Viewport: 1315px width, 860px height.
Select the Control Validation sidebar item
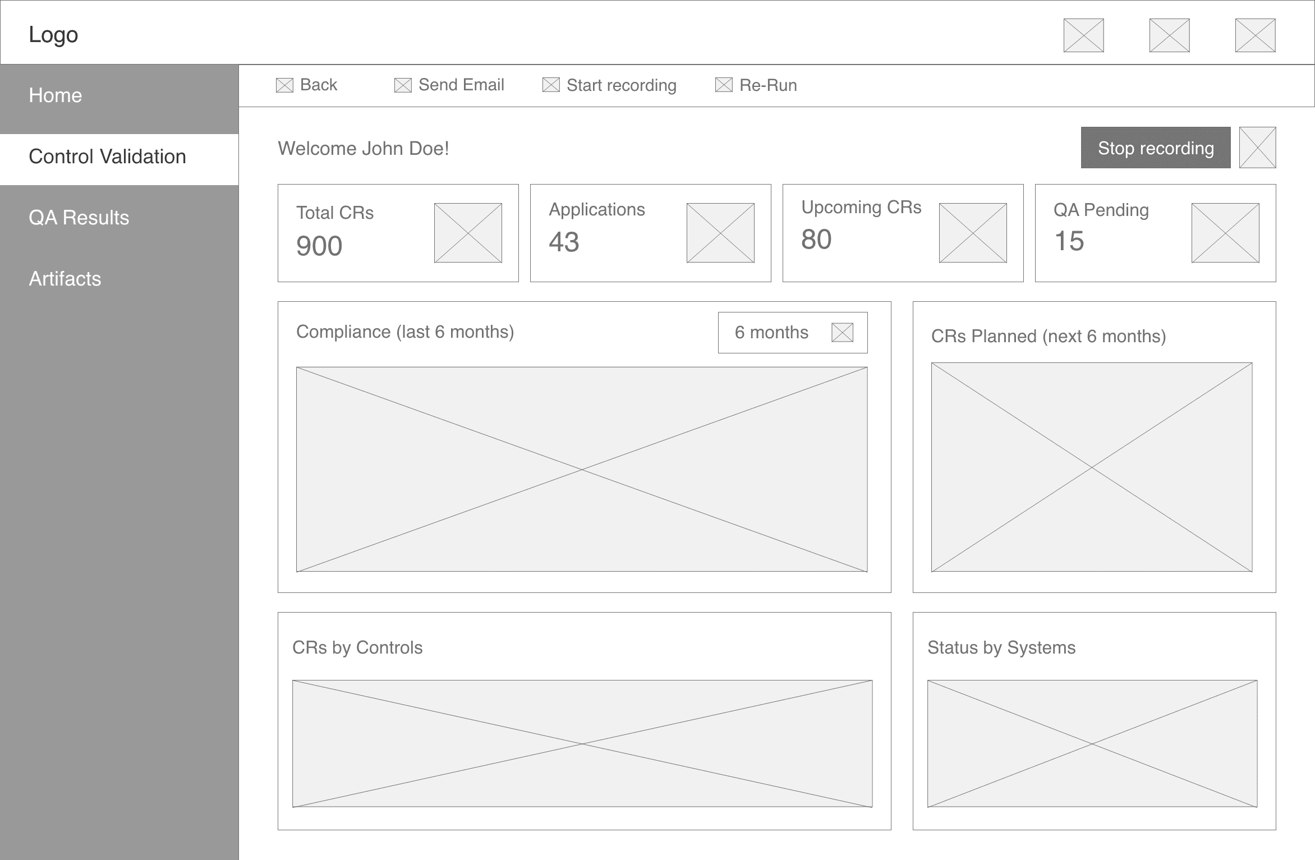click(x=108, y=157)
